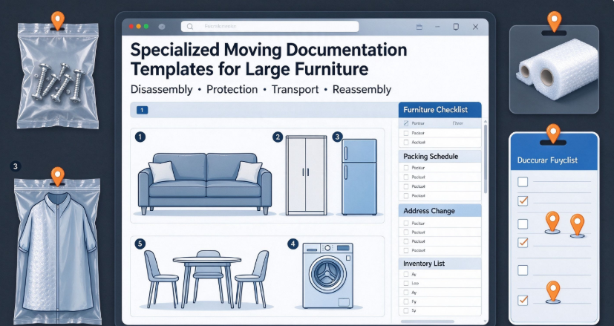
Task: Select the wardrobe illustration
Action: (306, 175)
